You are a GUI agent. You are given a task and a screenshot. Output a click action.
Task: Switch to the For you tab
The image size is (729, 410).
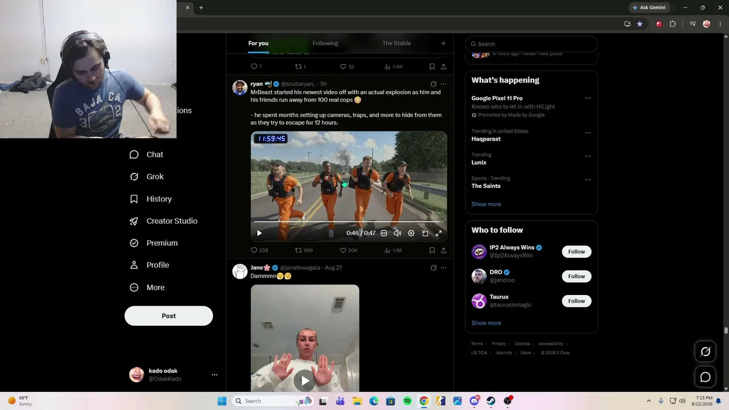point(258,43)
